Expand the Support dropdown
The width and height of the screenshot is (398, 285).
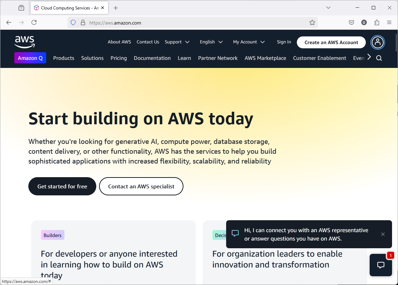[x=177, y=42]
